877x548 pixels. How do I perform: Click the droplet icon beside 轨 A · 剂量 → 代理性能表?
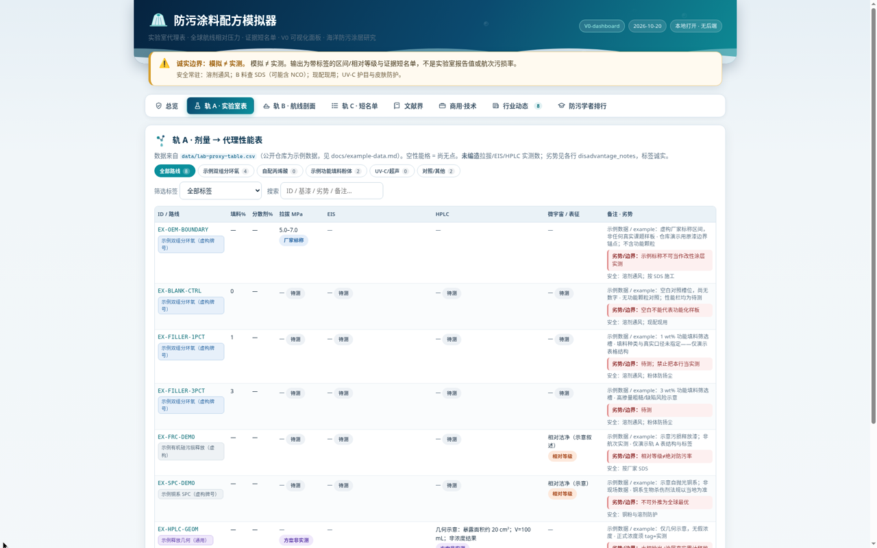coord(161,140)
